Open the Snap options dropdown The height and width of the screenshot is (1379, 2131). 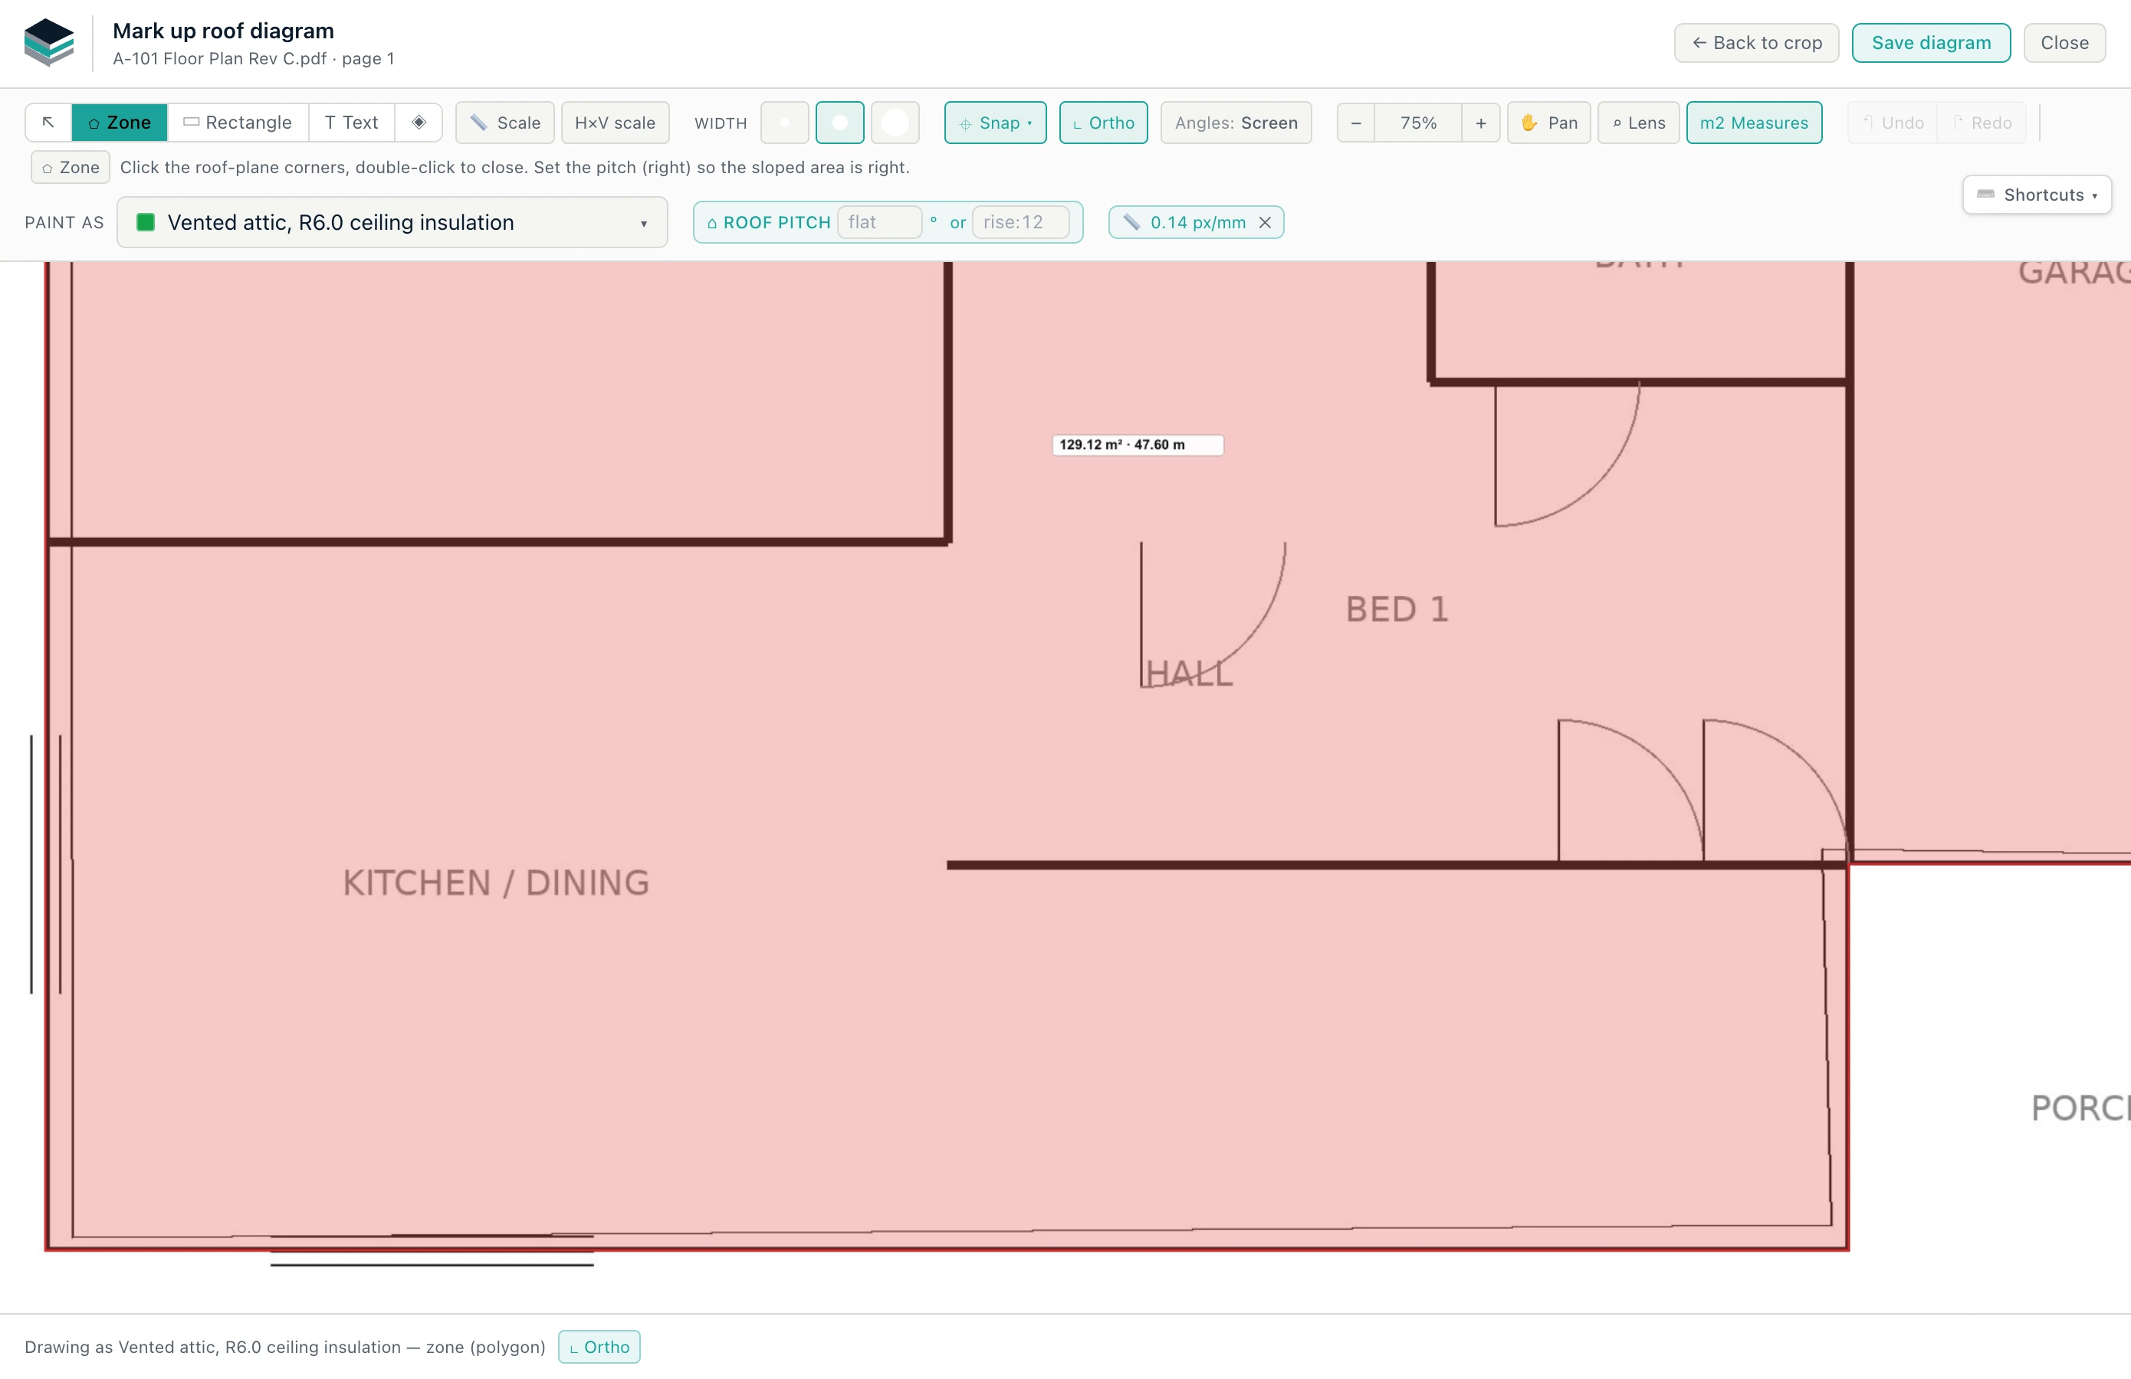point(996,123)
